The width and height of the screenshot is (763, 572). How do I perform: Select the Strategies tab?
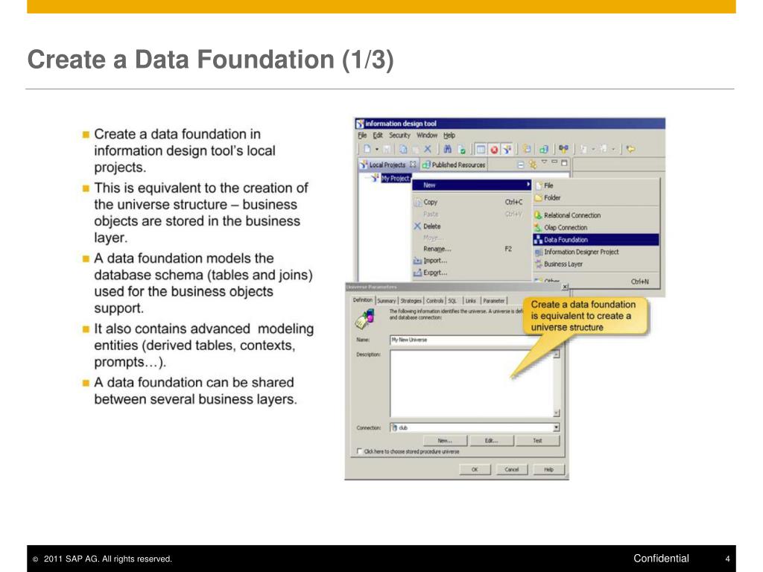pyautogui.click(x=411, y=301)
